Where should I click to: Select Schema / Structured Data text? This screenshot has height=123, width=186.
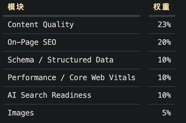click(x=61, y=60)
